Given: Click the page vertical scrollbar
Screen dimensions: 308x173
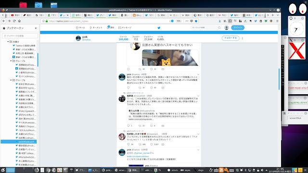Looking at the screenshot, I should 279,79.
